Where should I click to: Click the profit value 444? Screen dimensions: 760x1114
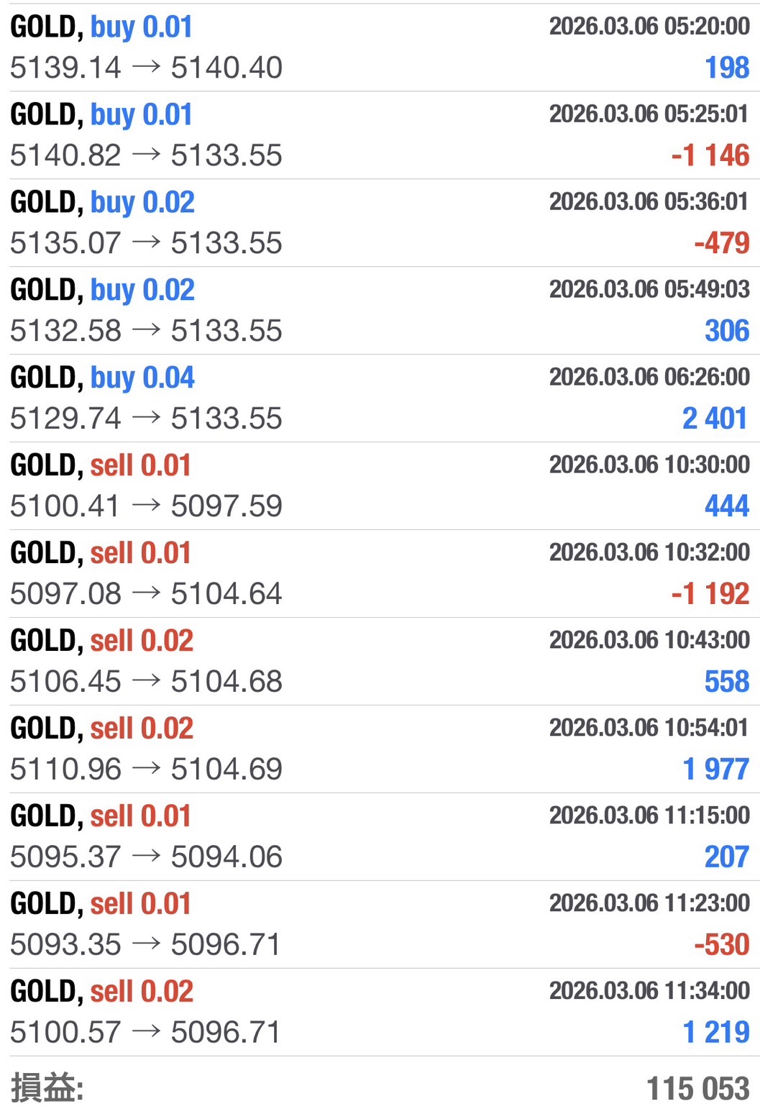(726, 506)
